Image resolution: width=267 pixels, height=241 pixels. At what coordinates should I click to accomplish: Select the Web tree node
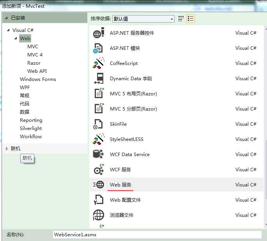(25, 38)
